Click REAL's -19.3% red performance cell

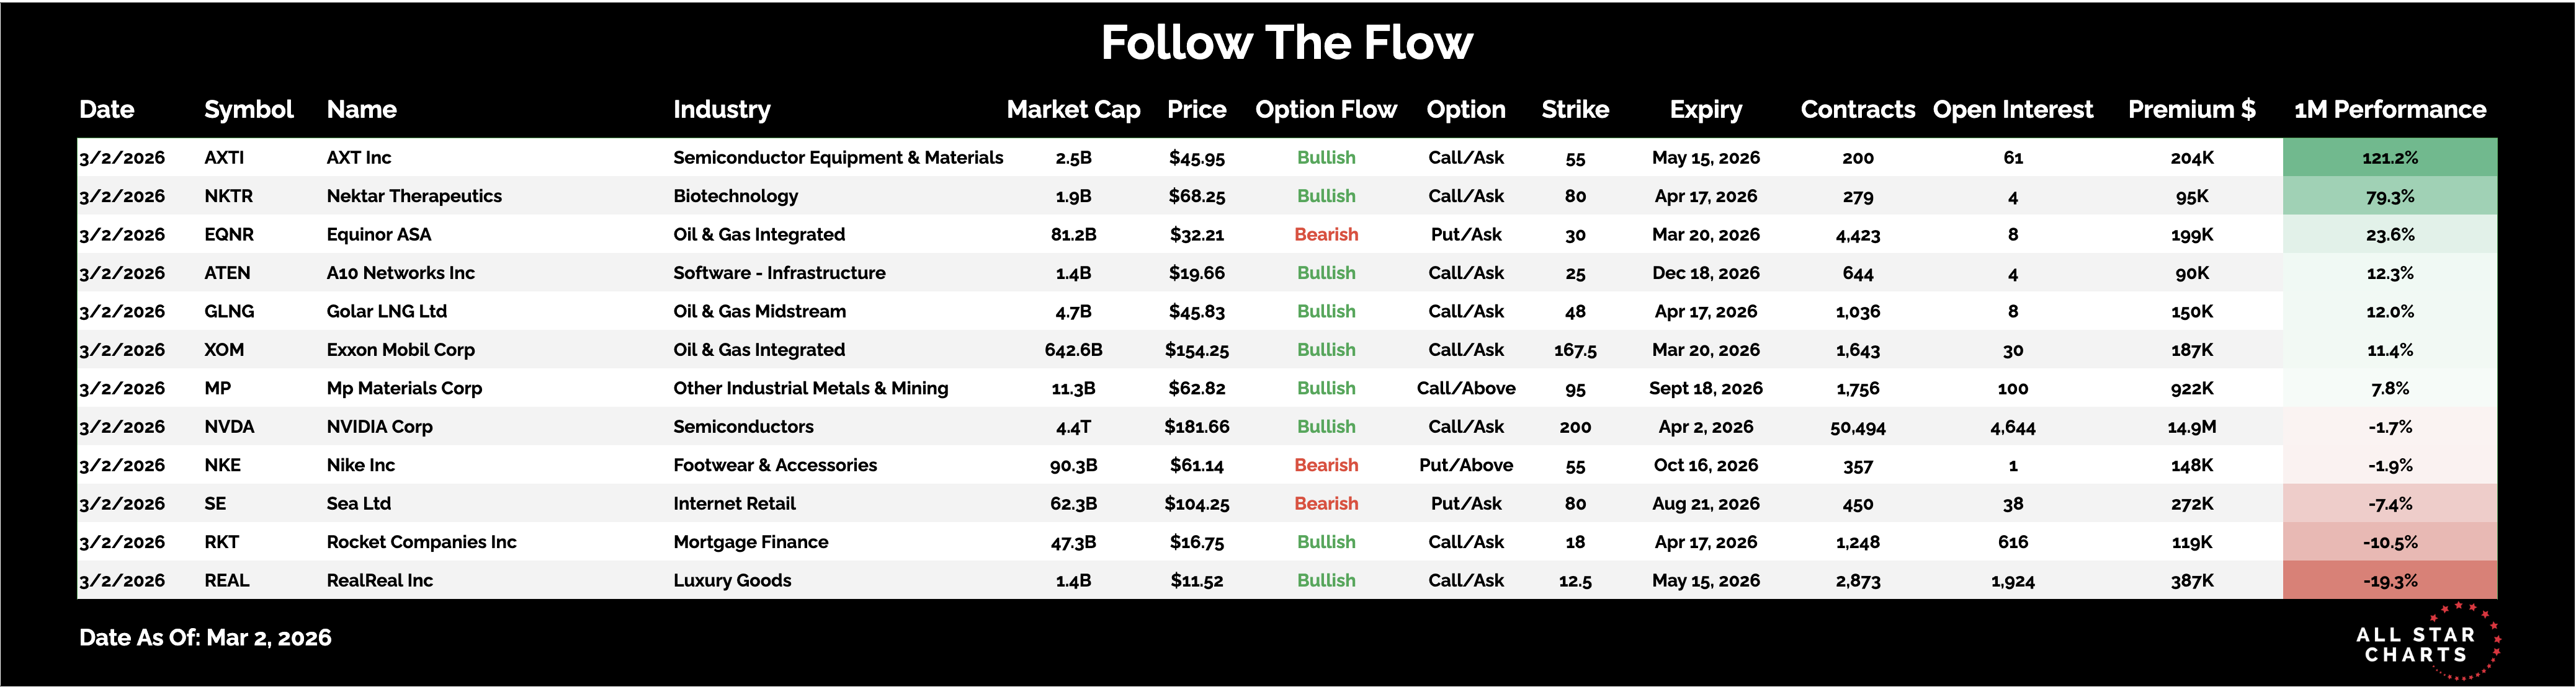pos(2389,581)
